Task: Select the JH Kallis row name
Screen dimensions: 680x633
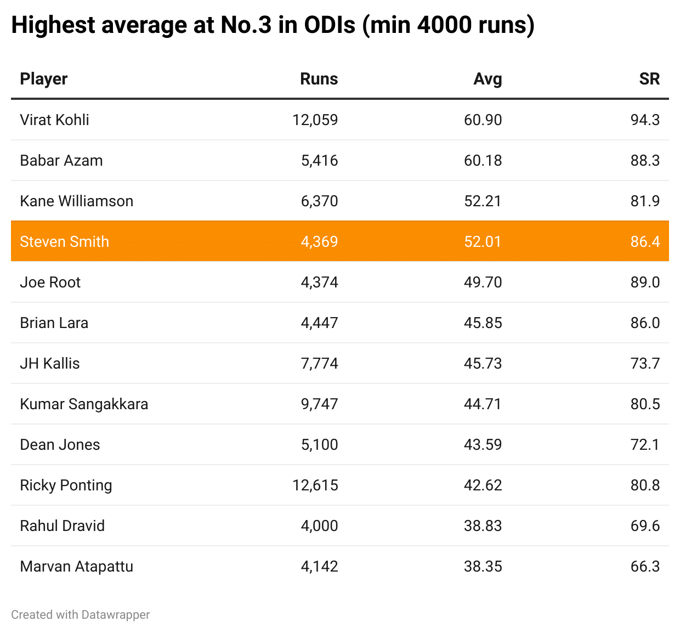Action: pyautogui.click(x=50, y=363)
